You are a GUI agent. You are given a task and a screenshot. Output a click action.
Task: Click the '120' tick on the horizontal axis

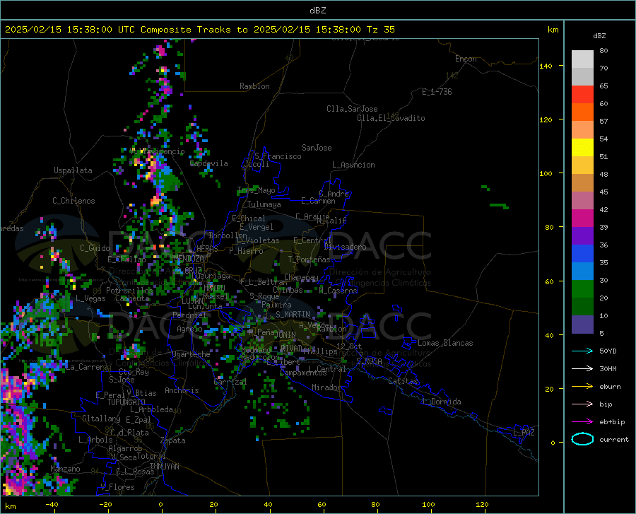pyautogui.click(x=482, y=504)
